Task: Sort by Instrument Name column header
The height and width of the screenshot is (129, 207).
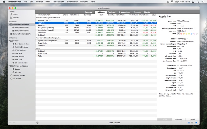Action: pyautogui.click(x=45, y=15)
